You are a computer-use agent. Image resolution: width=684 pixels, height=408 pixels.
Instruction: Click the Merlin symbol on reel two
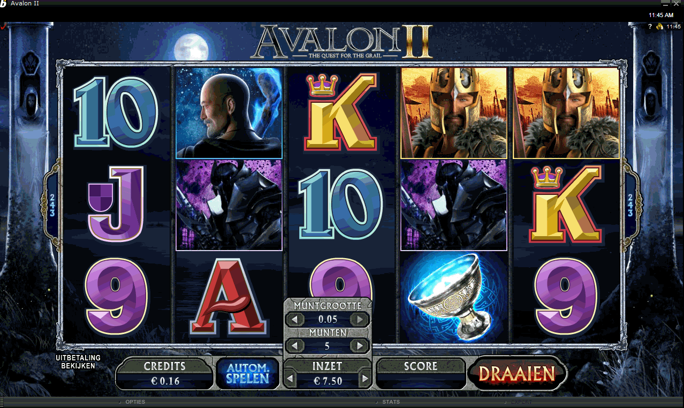click(x=229, y=113)
